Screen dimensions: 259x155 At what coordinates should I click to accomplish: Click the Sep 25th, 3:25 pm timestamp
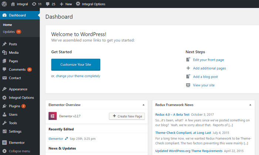point(83,139)
